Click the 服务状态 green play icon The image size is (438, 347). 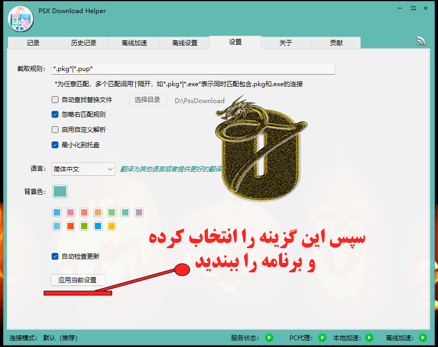[x=269, y=338]
